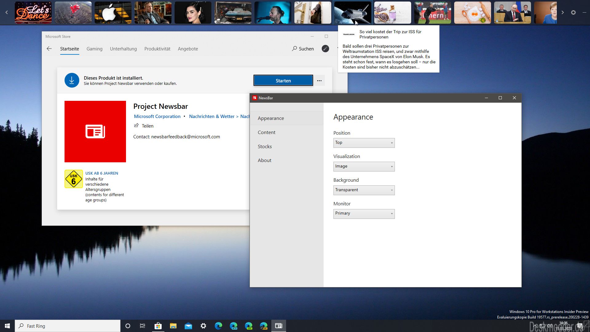Viewport: 590px width, 332px height.
Task: Select Appearance in NewsBar sidebar
Action: click(x=286, y=118)
